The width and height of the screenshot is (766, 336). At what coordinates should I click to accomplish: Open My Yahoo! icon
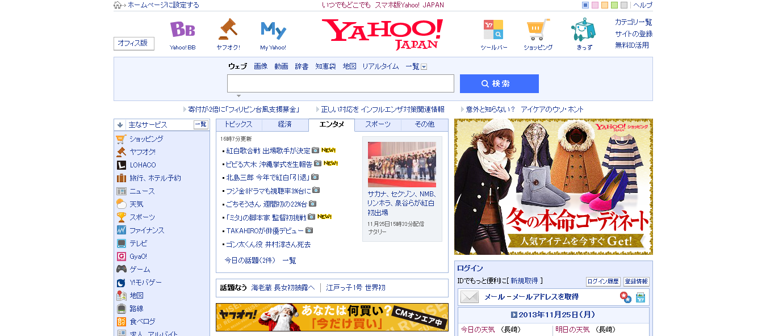(x=273, y=30)
